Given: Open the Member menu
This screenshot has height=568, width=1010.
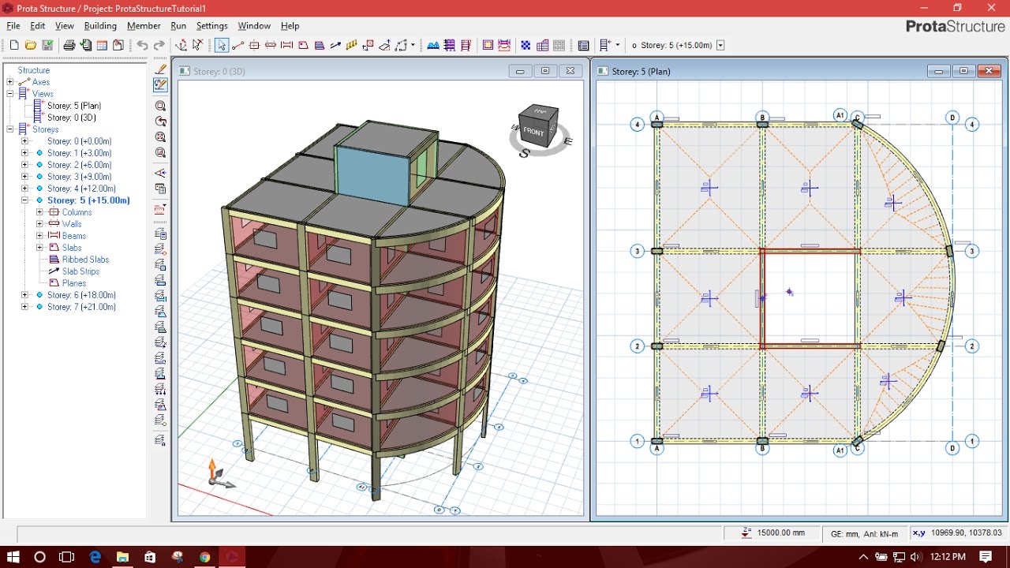Looking at the screenshot, I should click(x=144, y=26).
